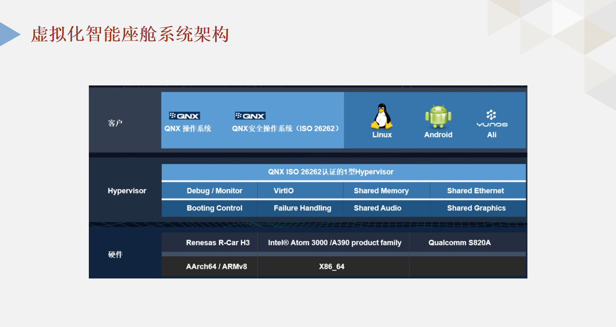Select the slide title 虚拟化智能座舱系统架构
Viewport: 616px width, 327px height.
click(x=130, y=34)
